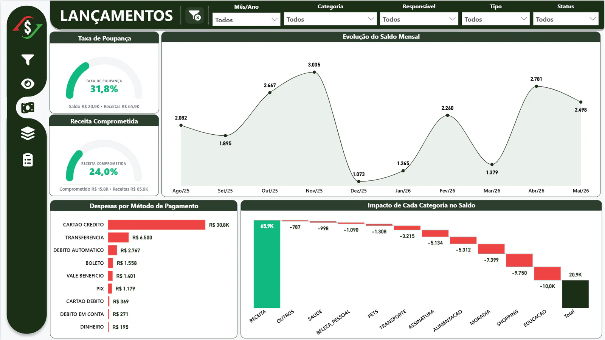Open the Mês/Ano dropdown
The height and width of the screenshot is (340, 605).
pos(246,20)
